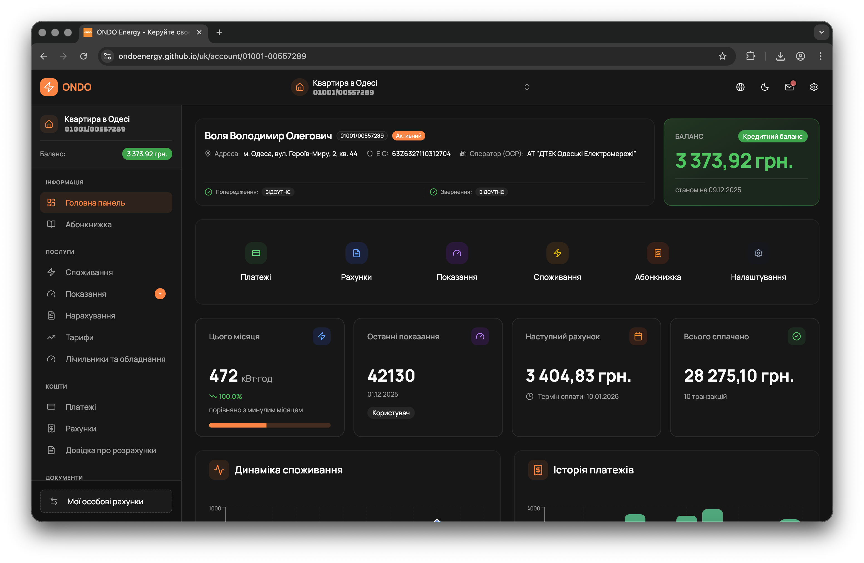Open the Платежі quick action icon
Screen dimensions: 864x563
pyautogui.click(x=256, y=253)
